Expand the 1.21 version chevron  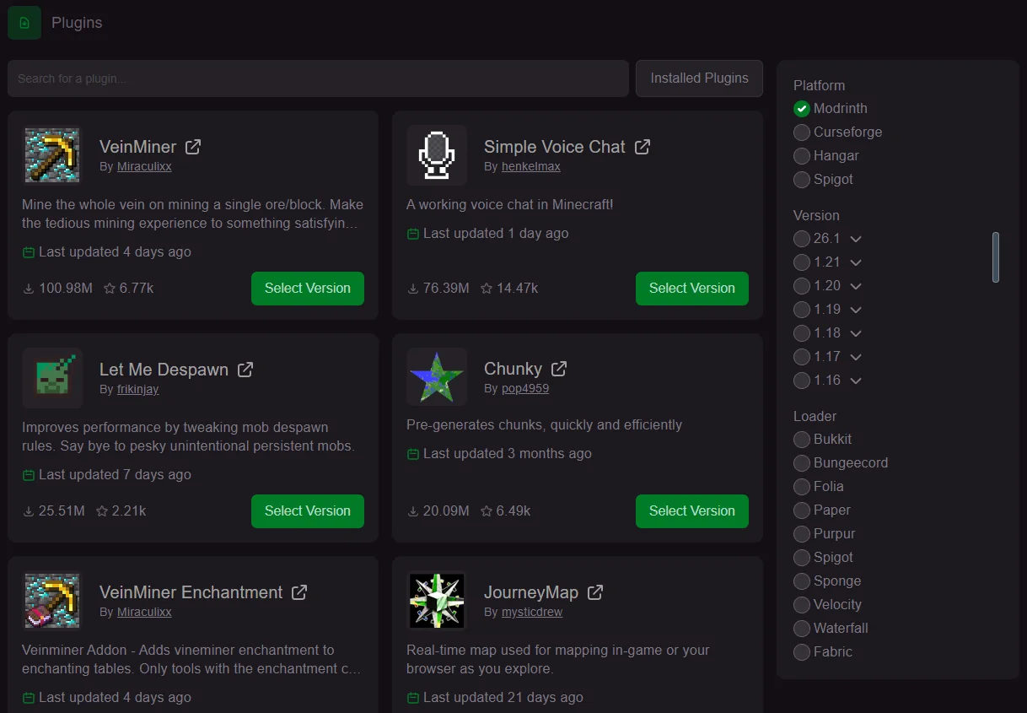pos(856,263)
